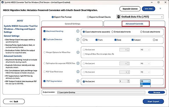Screen dimensions: 169x107
Task: Uncheck the Subject duplicate field checkbox
Action: (x=133, y=40)
